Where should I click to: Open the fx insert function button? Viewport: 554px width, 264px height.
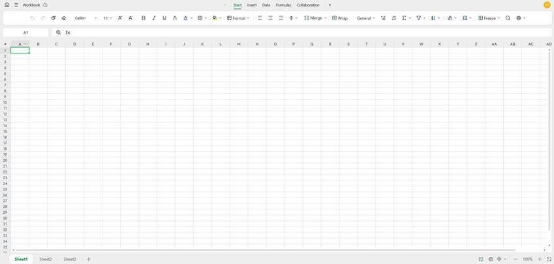coord(68,33)
